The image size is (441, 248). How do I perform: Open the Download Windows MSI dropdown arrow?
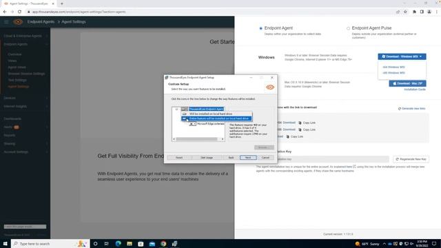(x=421, y=56)
